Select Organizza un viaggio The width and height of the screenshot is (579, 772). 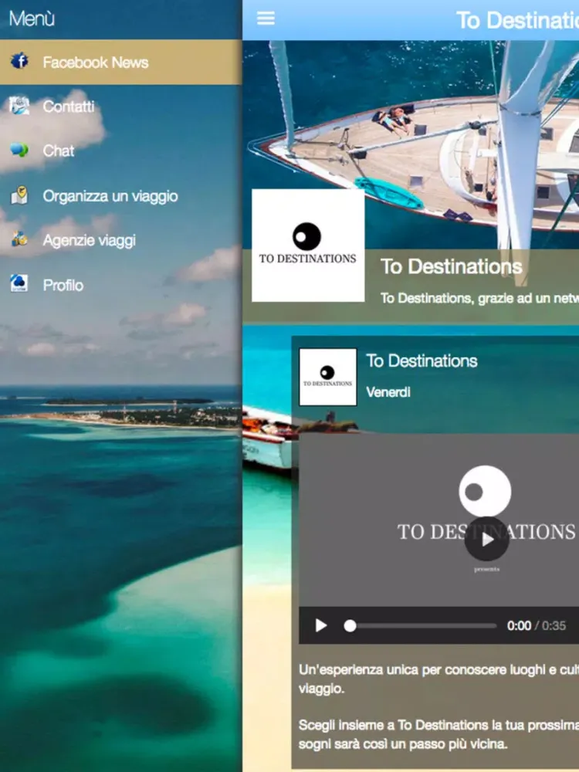[120, 196]
